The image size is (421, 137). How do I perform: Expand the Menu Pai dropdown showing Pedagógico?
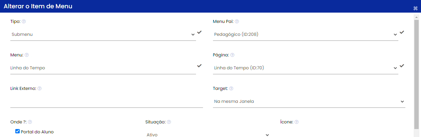[306, 34]
